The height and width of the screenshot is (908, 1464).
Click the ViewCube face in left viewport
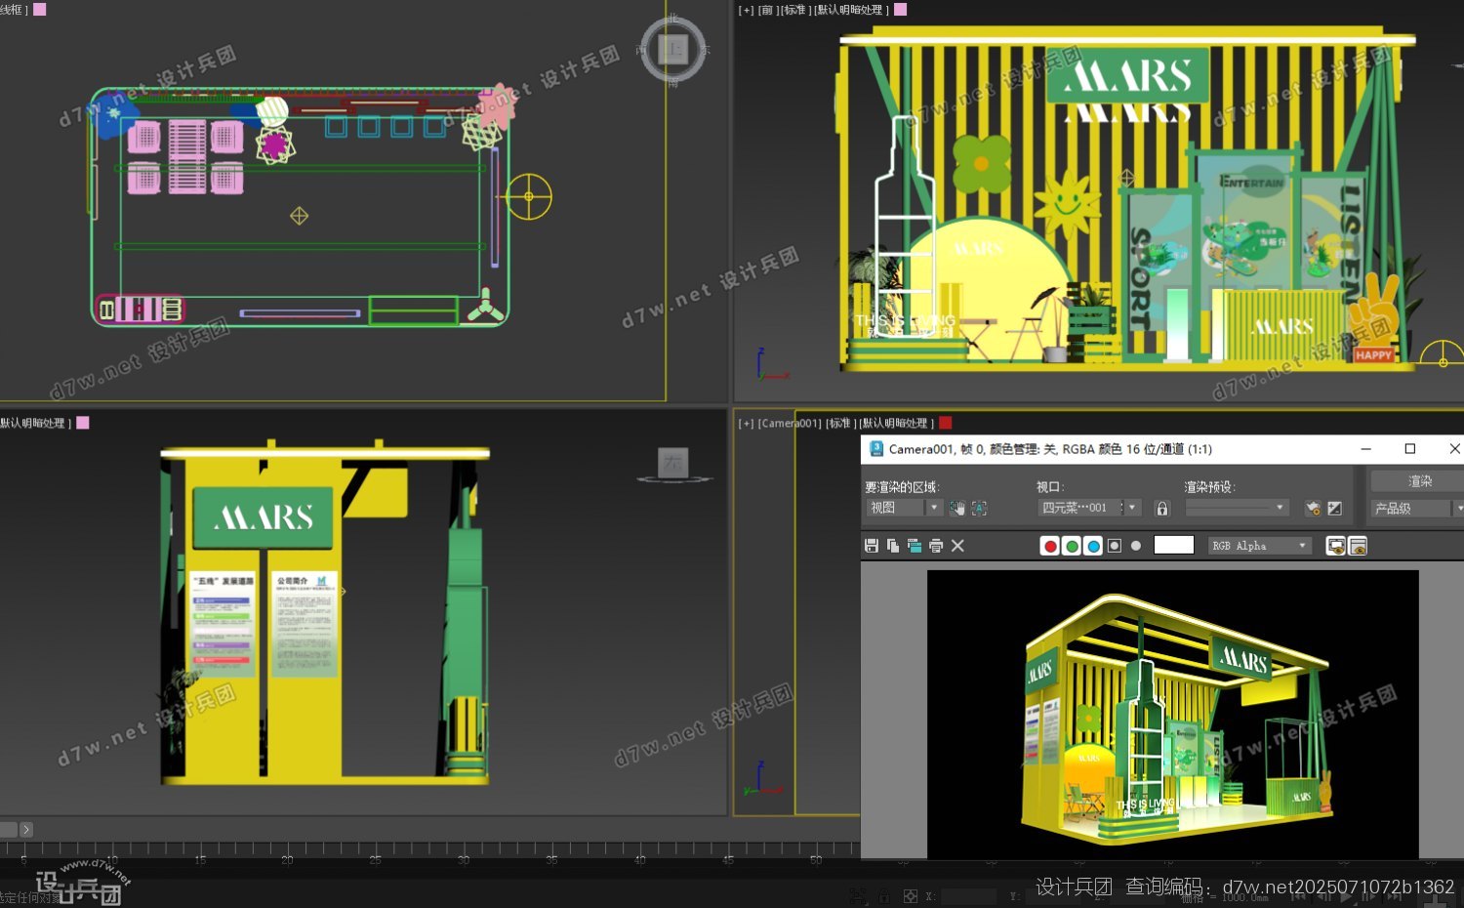(673, 462)
